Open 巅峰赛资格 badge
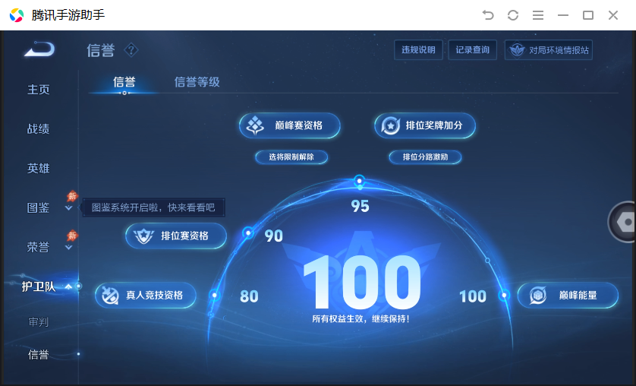Image resolution: width=636 pixels, height=386 pixels. 290,125
